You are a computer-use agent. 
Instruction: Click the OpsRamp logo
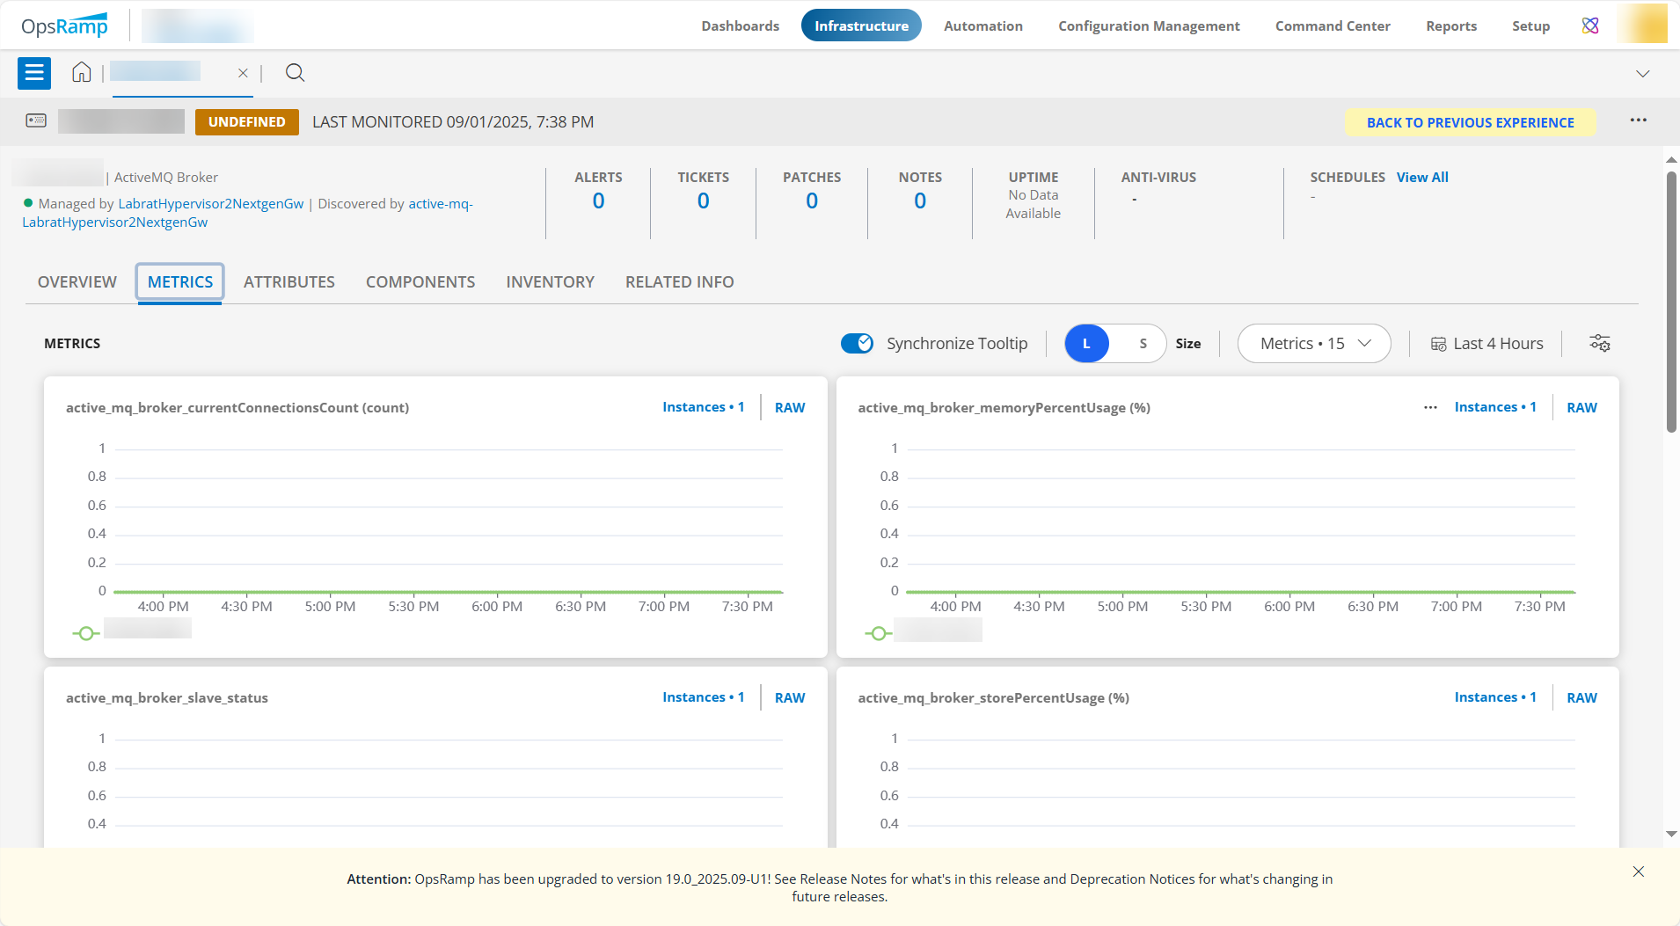pyautogui.click(x=65, y=26)
